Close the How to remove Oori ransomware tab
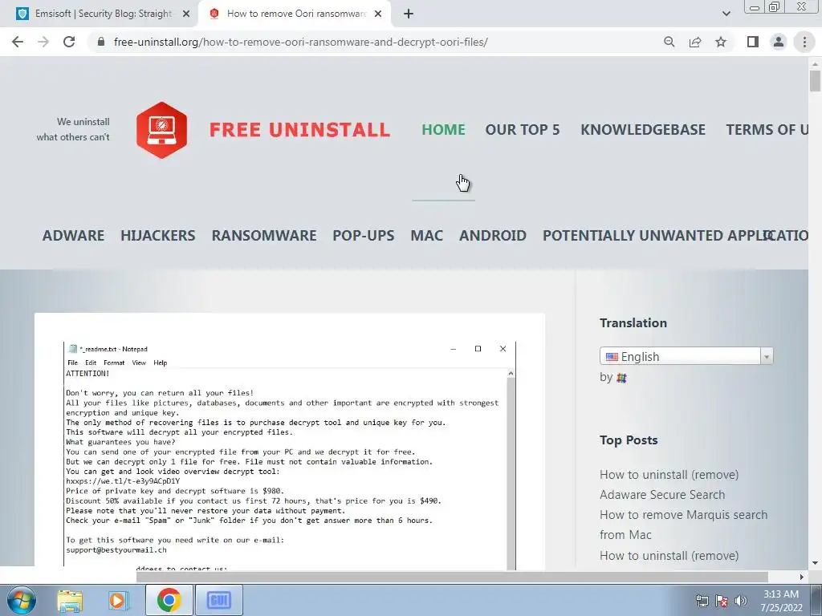 point(378,14)
